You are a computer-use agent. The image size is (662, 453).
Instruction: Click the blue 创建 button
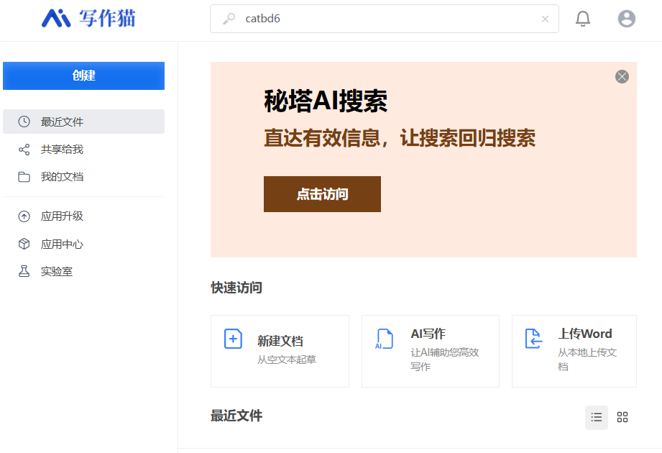(83, 76)
